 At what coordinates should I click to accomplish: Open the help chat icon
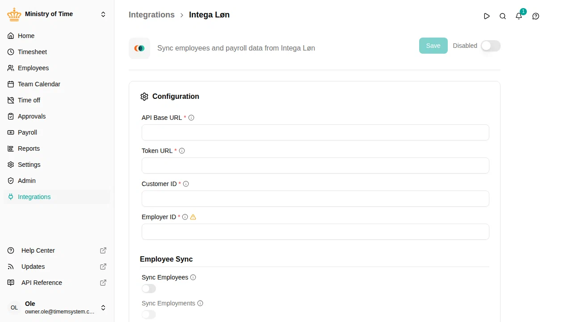536,16
